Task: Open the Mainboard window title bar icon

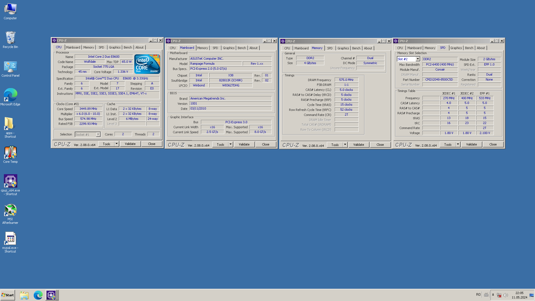Action: 168,41
